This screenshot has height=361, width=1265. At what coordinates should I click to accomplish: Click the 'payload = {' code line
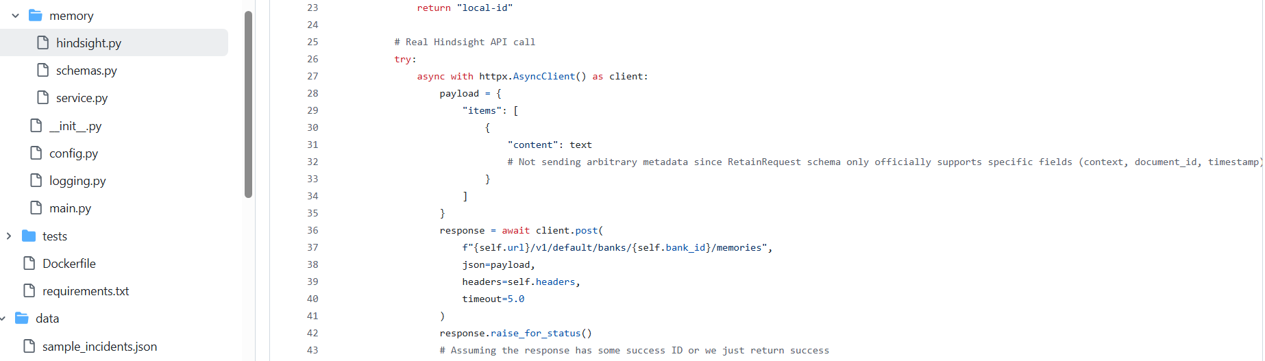point(471,93)
